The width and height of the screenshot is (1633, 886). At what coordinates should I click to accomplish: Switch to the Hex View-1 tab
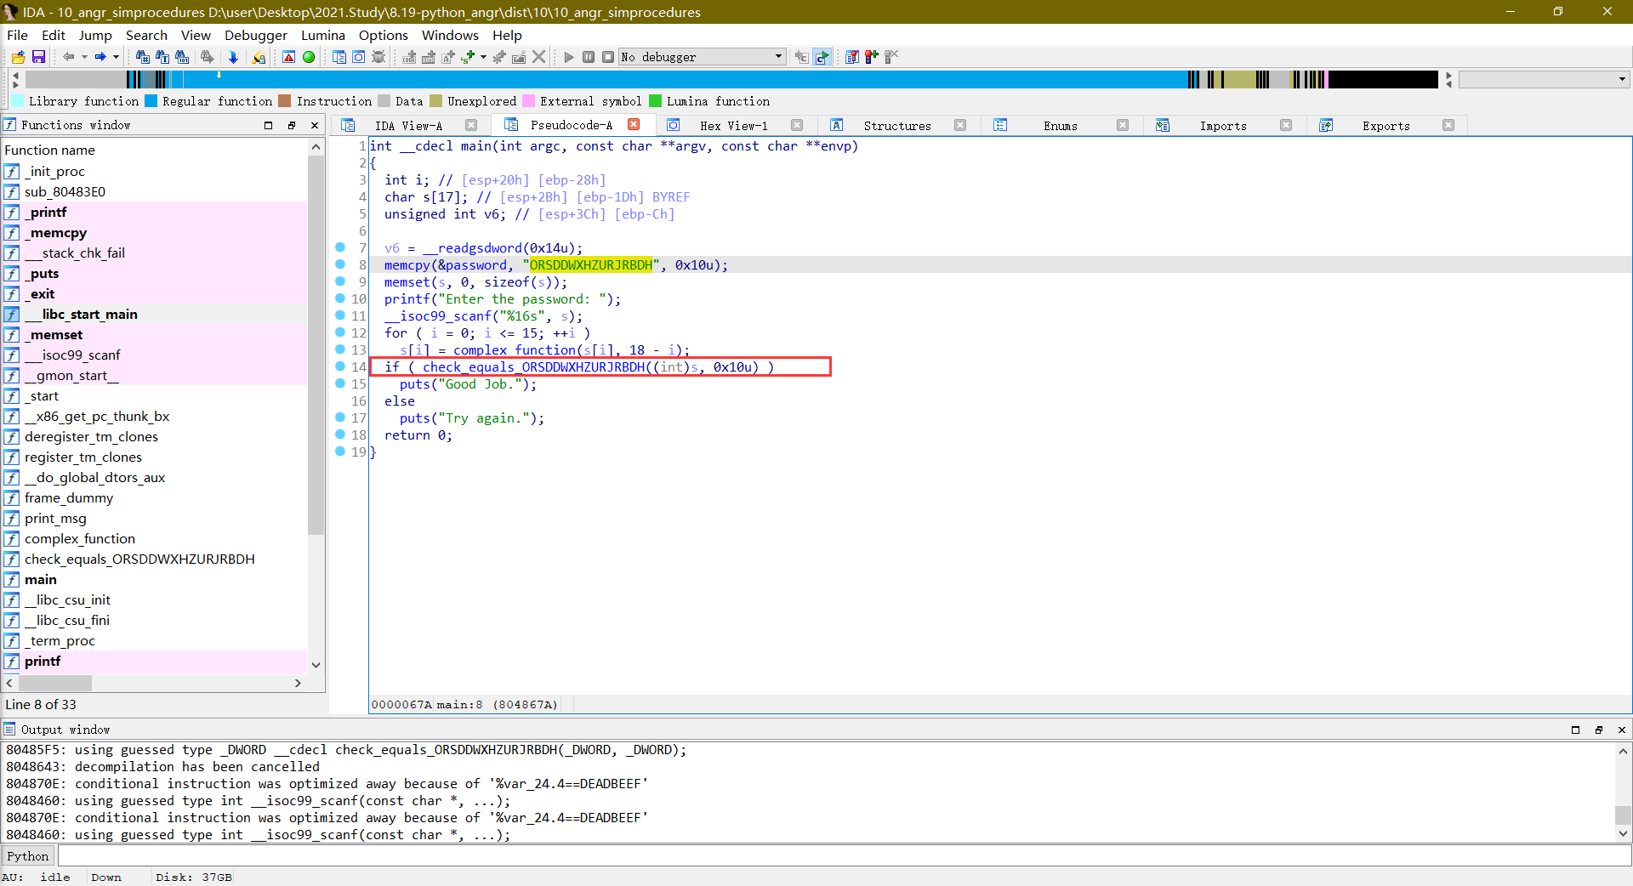pyautogui.click(x=733, y=125)
